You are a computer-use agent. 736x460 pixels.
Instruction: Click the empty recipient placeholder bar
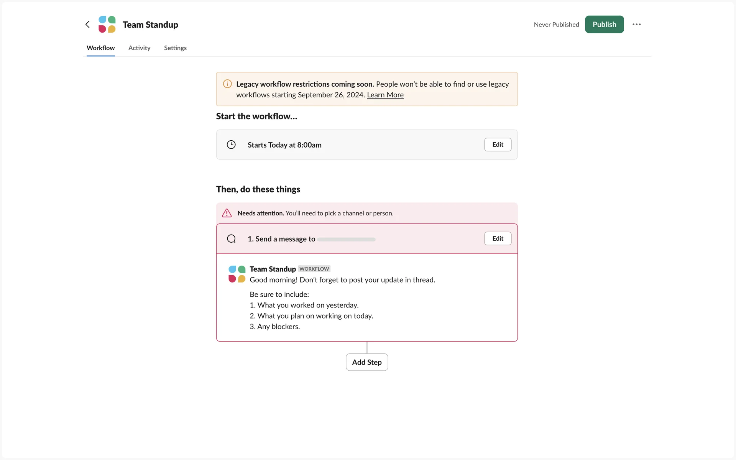(346, 239)
